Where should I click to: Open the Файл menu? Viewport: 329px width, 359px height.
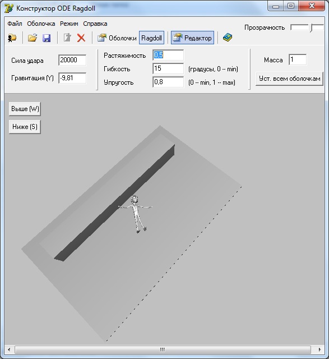click(15, 24)
